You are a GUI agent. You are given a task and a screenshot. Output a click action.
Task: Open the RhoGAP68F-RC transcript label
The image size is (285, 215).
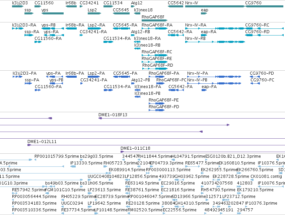pos(157,52)
